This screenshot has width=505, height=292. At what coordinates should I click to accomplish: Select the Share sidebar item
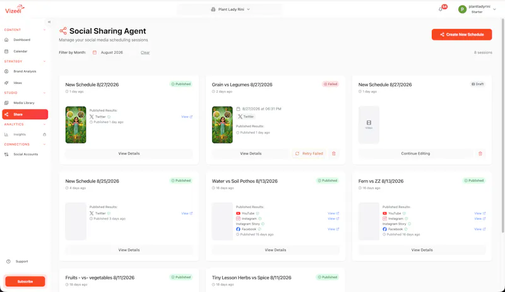[25, 114]
